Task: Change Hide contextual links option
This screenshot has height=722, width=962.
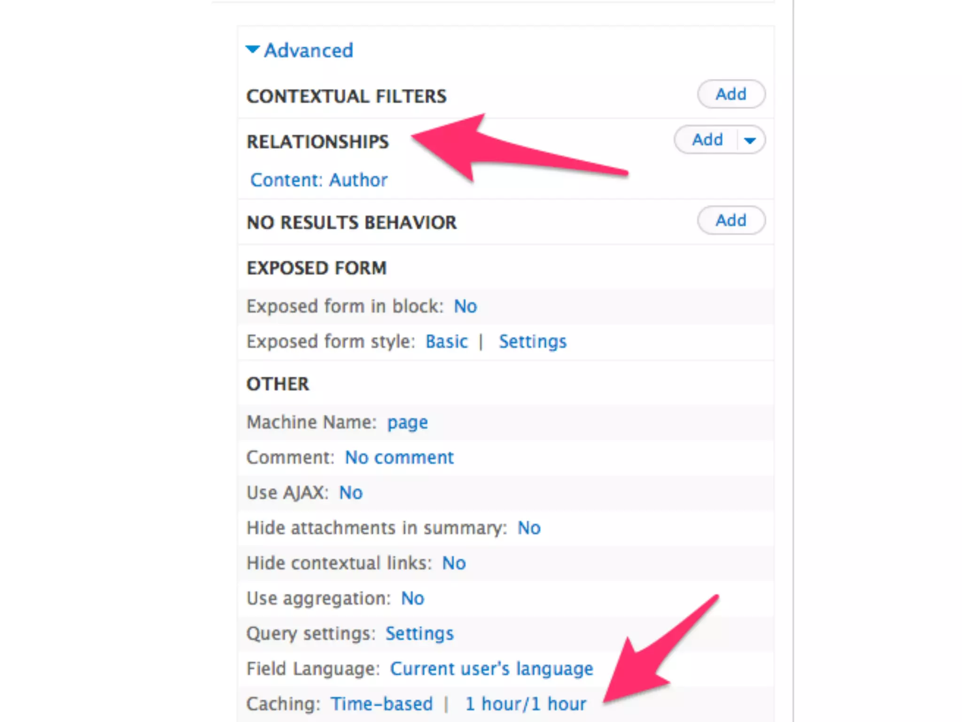Action: point(454,563)
